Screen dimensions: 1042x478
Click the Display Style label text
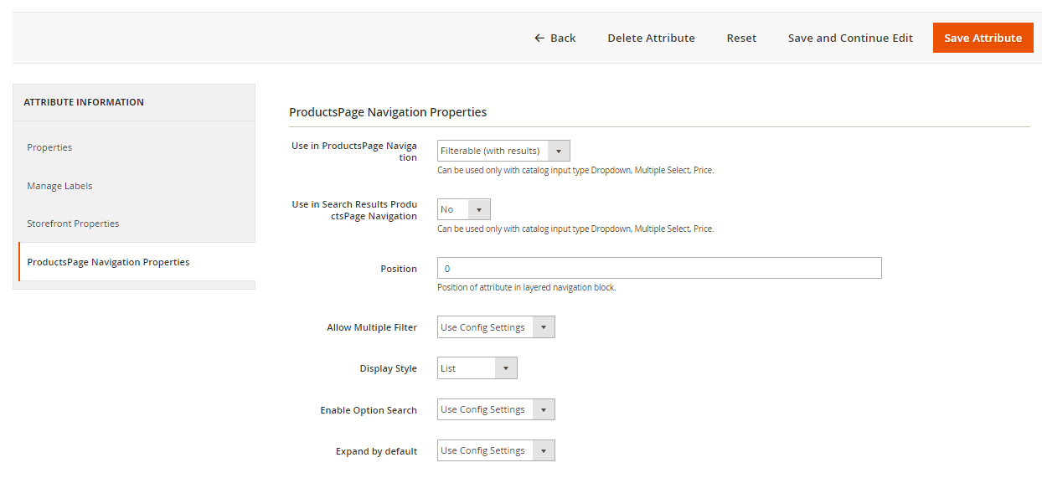[388, 368]
